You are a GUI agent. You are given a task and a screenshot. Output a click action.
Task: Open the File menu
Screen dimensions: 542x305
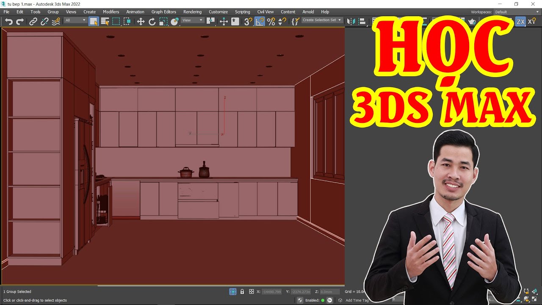6,12
